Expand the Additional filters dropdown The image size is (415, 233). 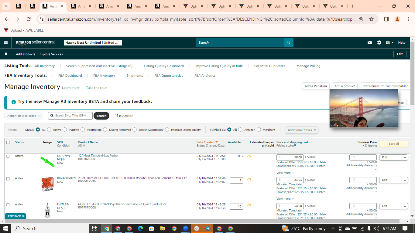[x=302, y=130]
